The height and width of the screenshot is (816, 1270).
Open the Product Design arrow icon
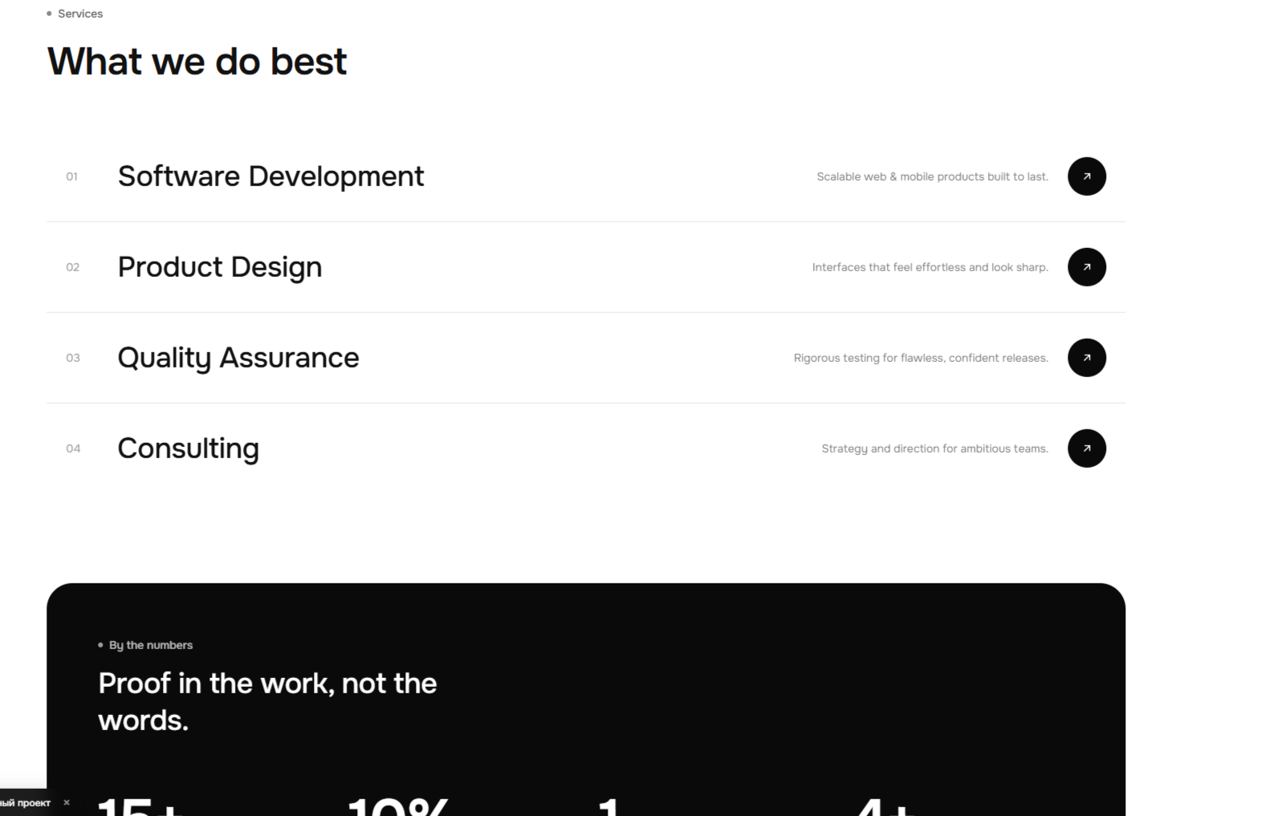1086,267
